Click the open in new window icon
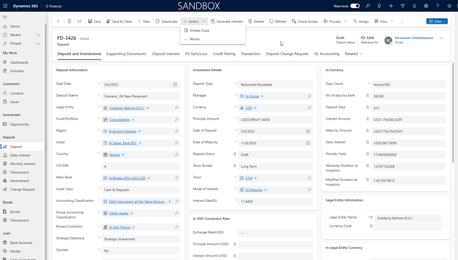Screen dimensions: 458x260 (x=79, y=21)
